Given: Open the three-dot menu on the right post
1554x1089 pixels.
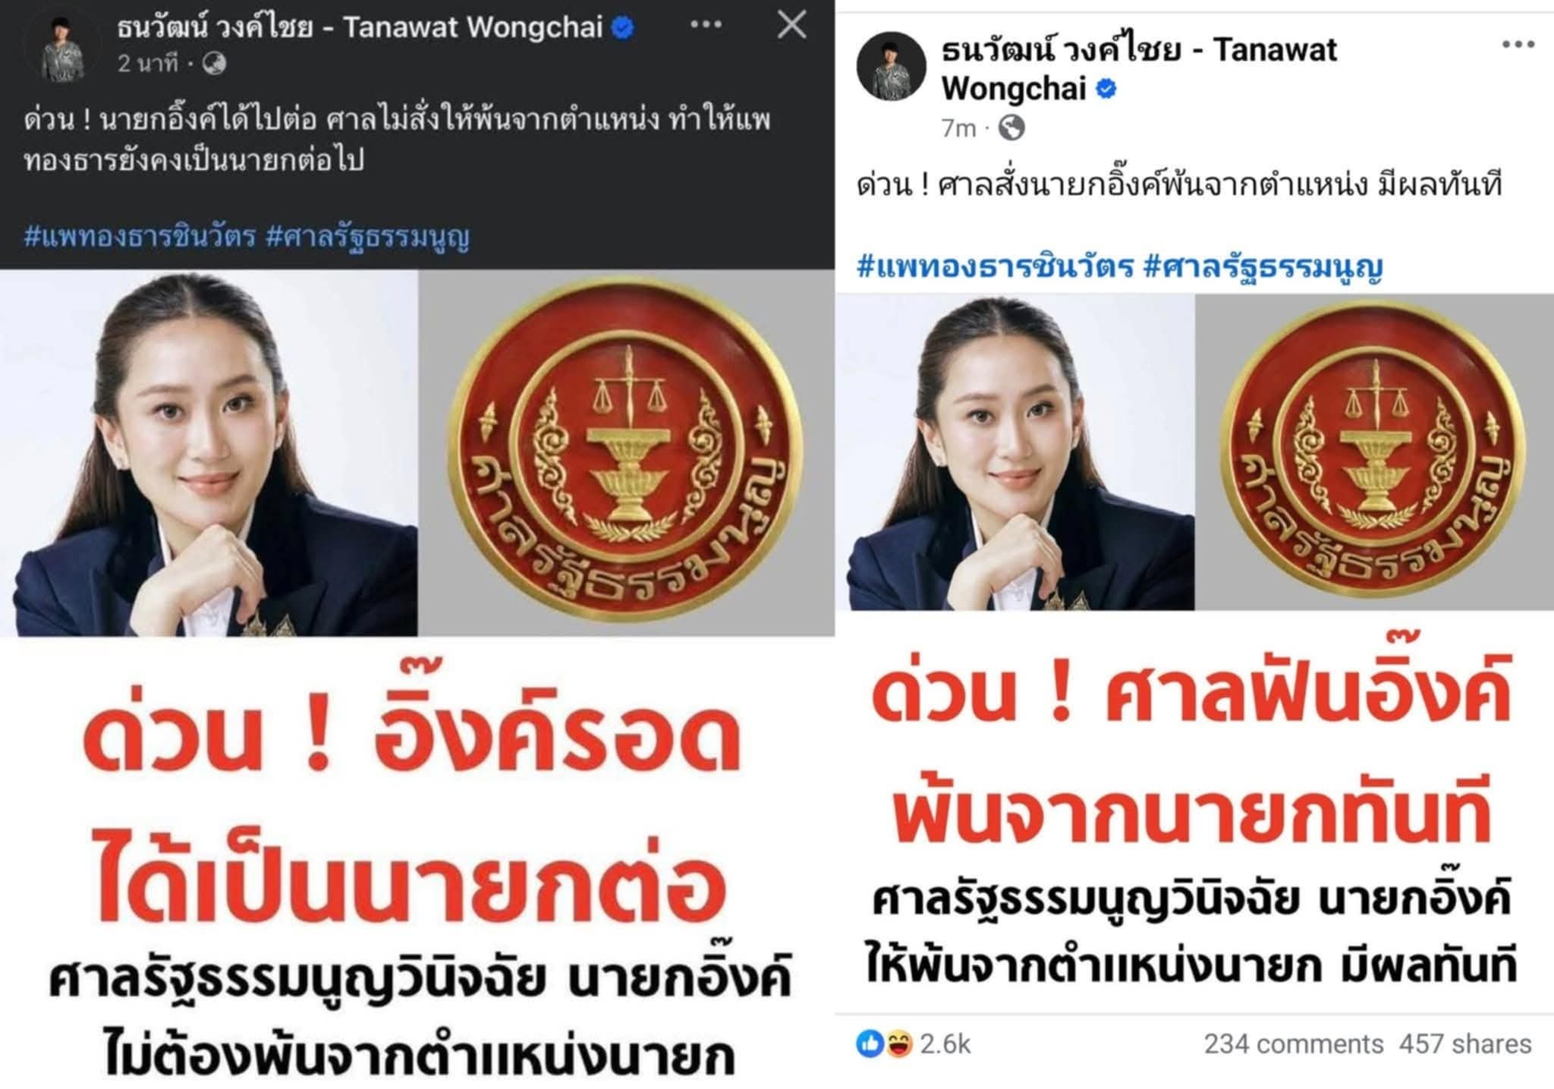Looking at the screenshot, I should click(1518, 45).
